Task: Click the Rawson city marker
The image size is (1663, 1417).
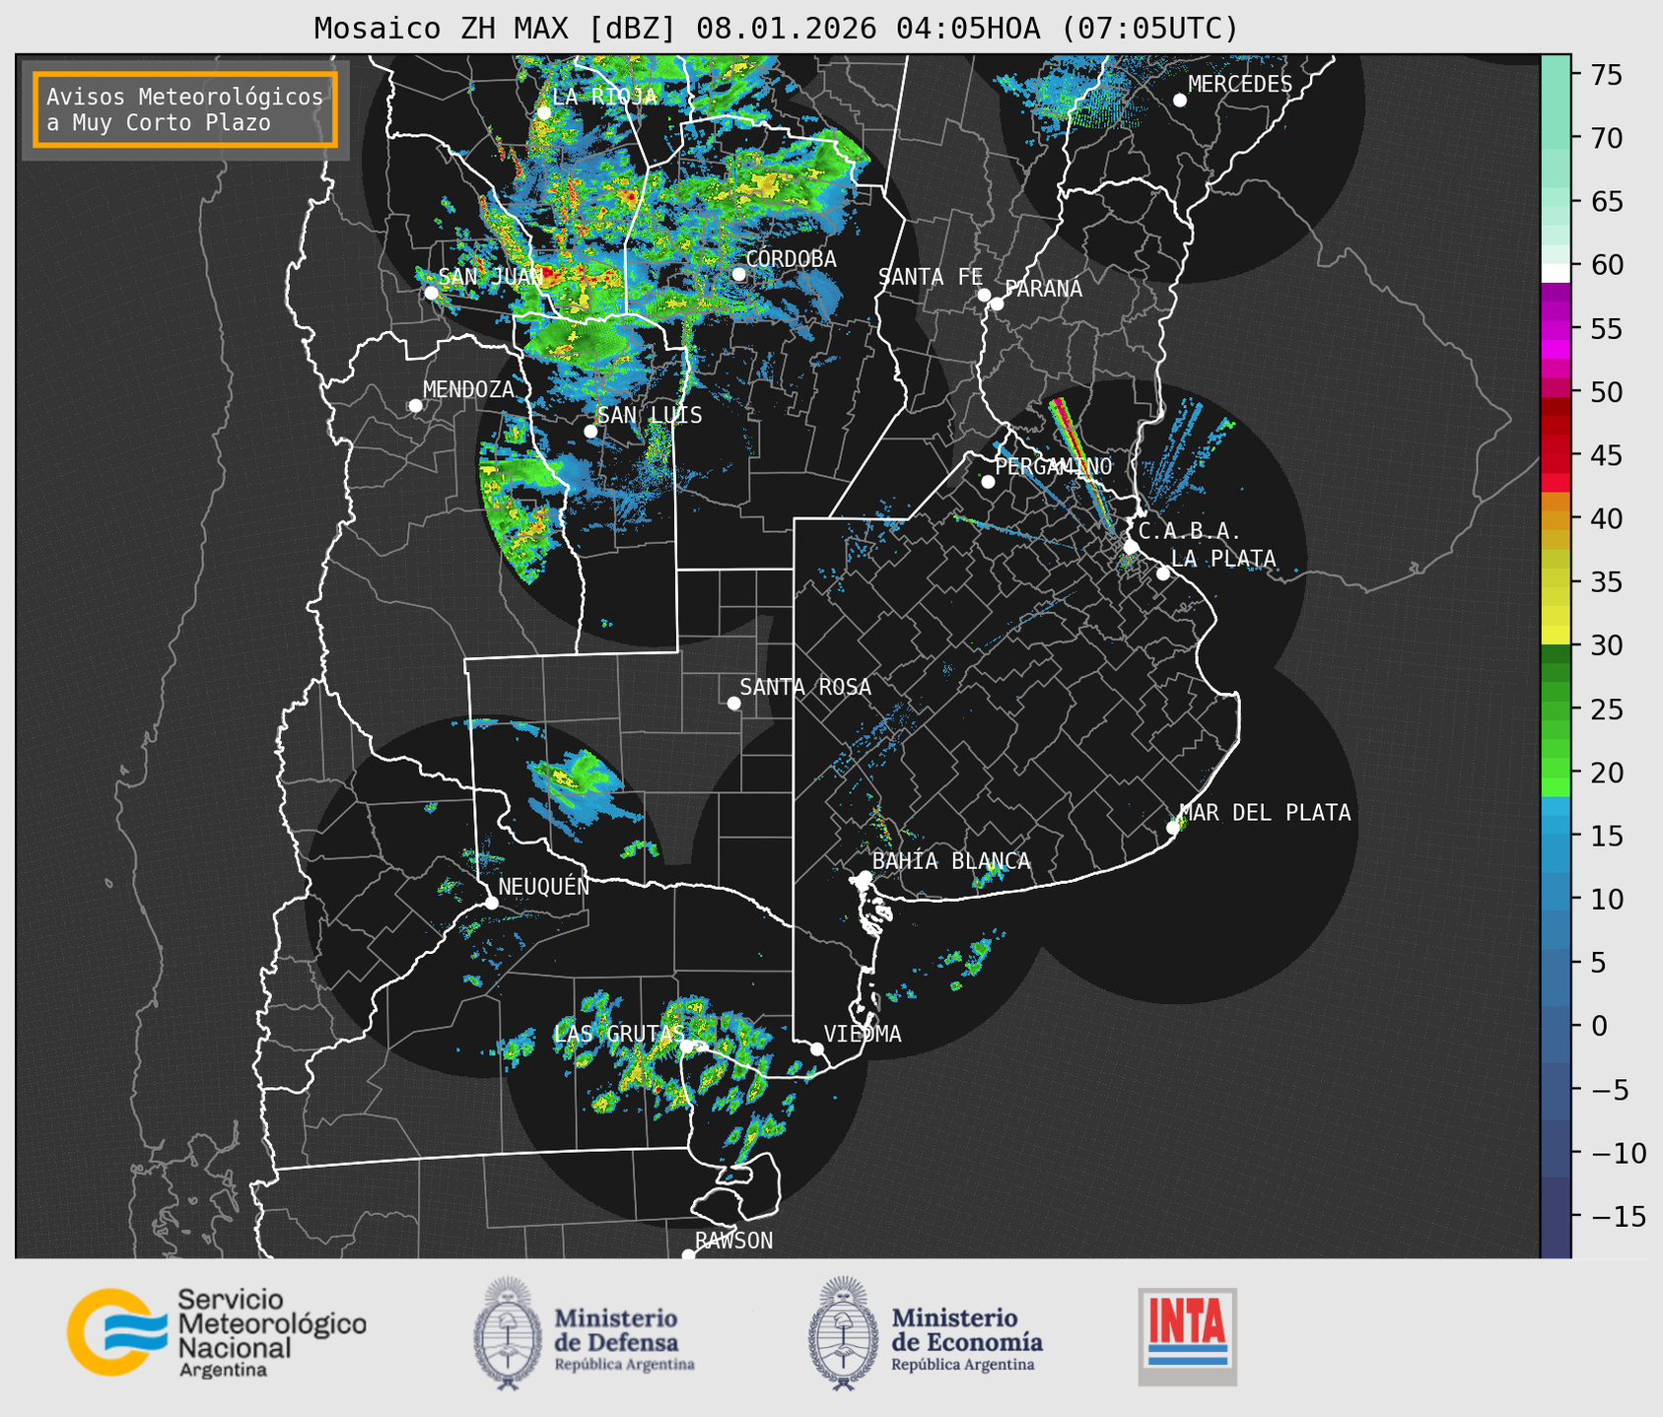Action: click(x=688, y=1254)
